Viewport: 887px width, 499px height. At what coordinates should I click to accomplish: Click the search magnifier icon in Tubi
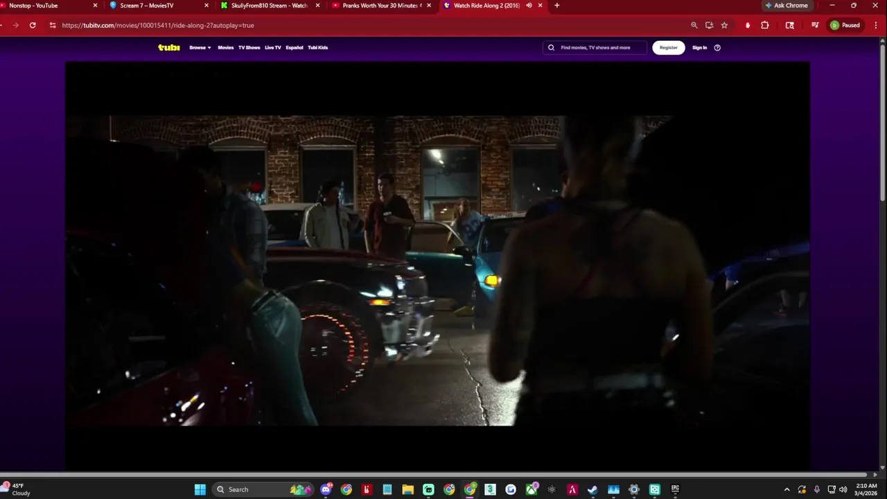pyautogui.click(x=552, y=48)
